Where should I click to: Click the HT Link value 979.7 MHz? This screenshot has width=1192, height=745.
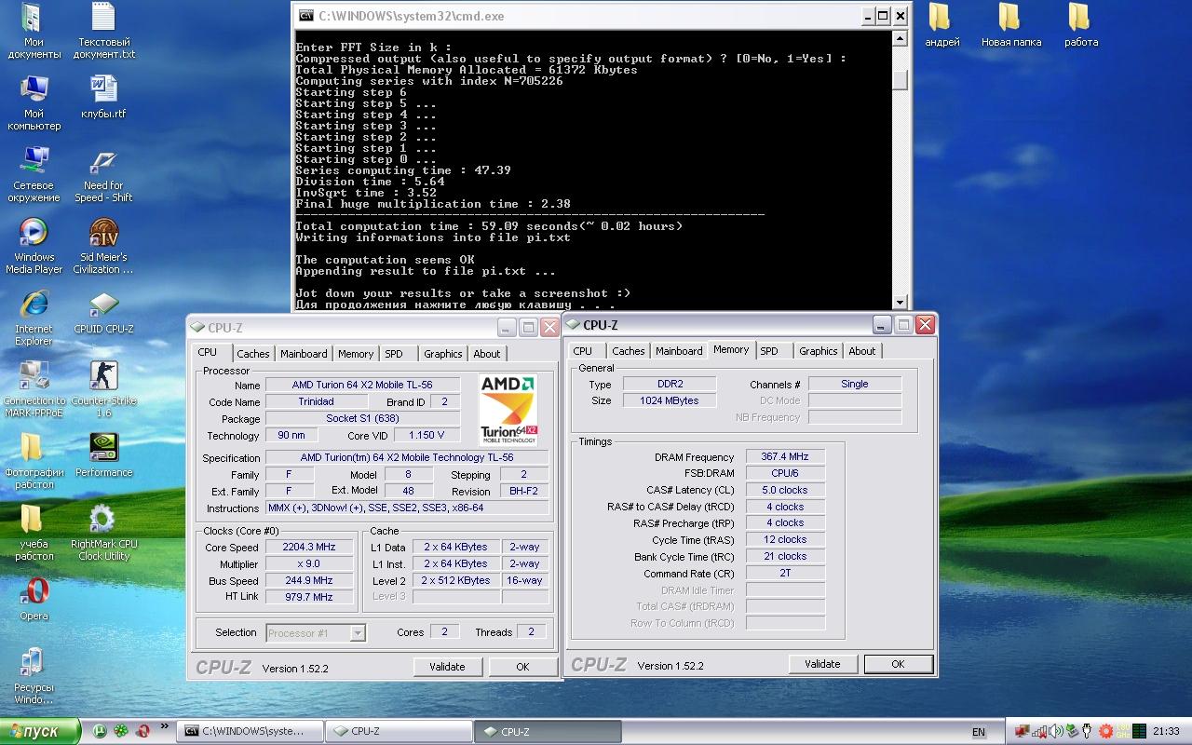[x=309, y=597]
